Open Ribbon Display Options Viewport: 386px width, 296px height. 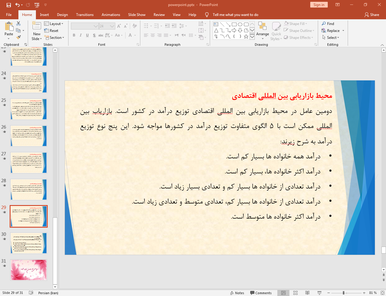337,5
